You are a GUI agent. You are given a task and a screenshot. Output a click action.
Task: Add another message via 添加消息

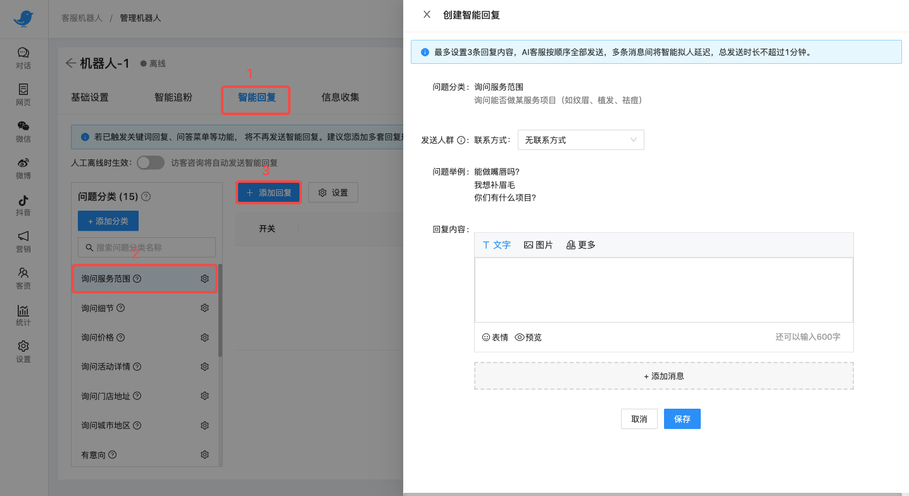(x=663, y=376)
